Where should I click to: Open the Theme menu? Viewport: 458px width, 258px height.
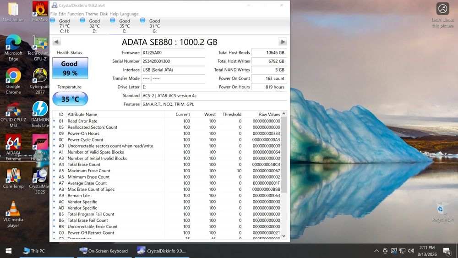(92, 14)
